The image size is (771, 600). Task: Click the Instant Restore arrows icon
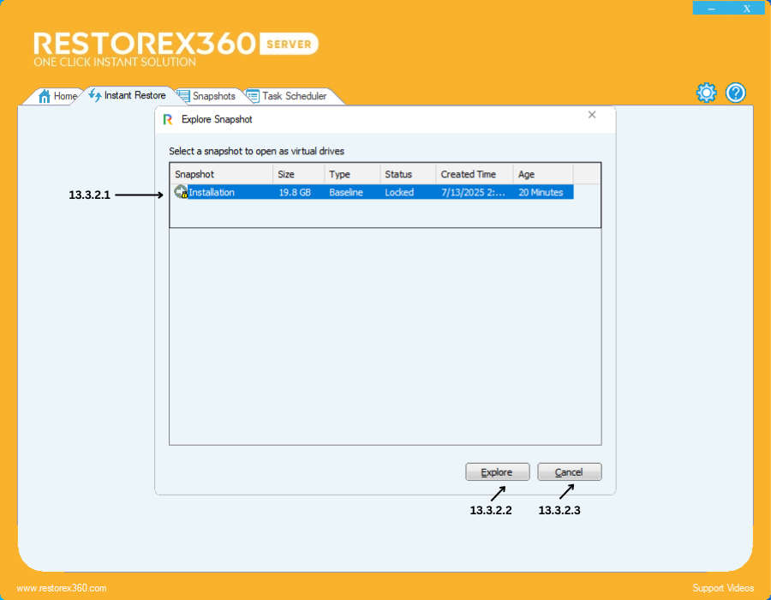click(x=95, y=95)
